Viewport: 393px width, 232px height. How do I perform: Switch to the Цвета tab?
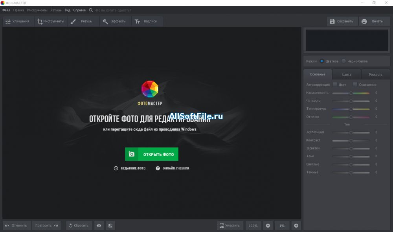pos(347,74)
